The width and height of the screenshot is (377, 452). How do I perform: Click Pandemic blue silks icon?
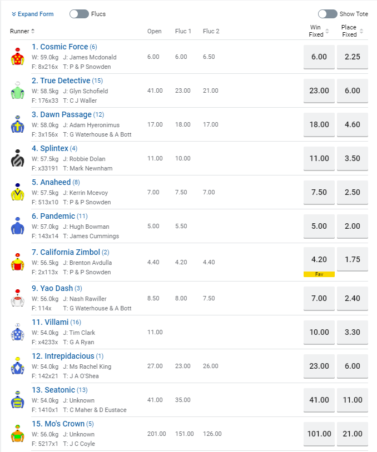17,227
